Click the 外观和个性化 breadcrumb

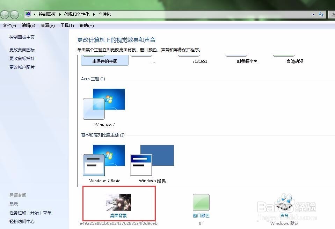tap(77, 14)
